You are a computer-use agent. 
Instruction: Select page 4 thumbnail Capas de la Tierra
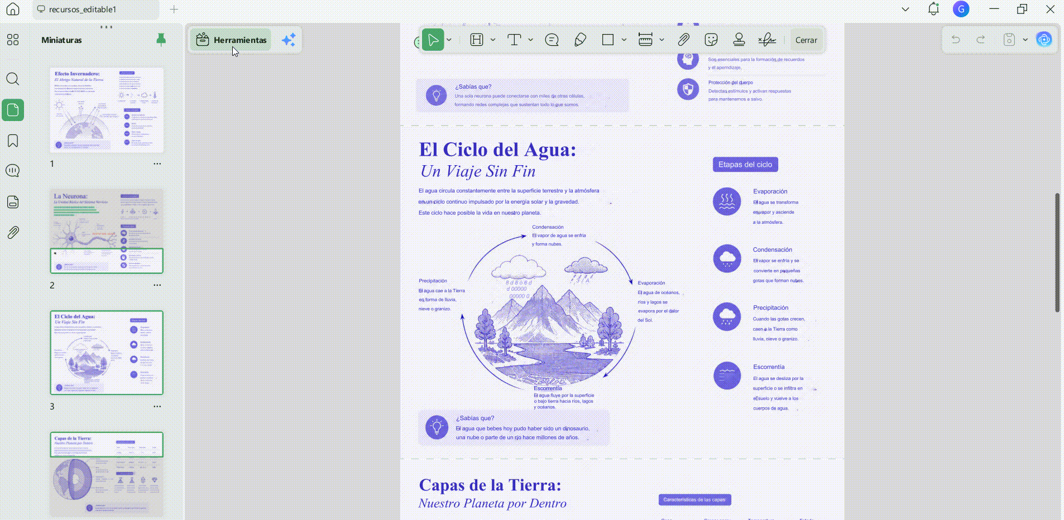[x=107, y=474]
